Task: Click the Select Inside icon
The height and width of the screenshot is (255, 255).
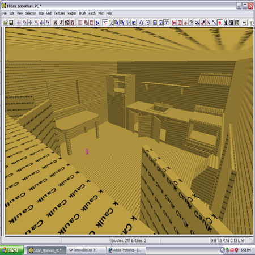Action: 73,23
